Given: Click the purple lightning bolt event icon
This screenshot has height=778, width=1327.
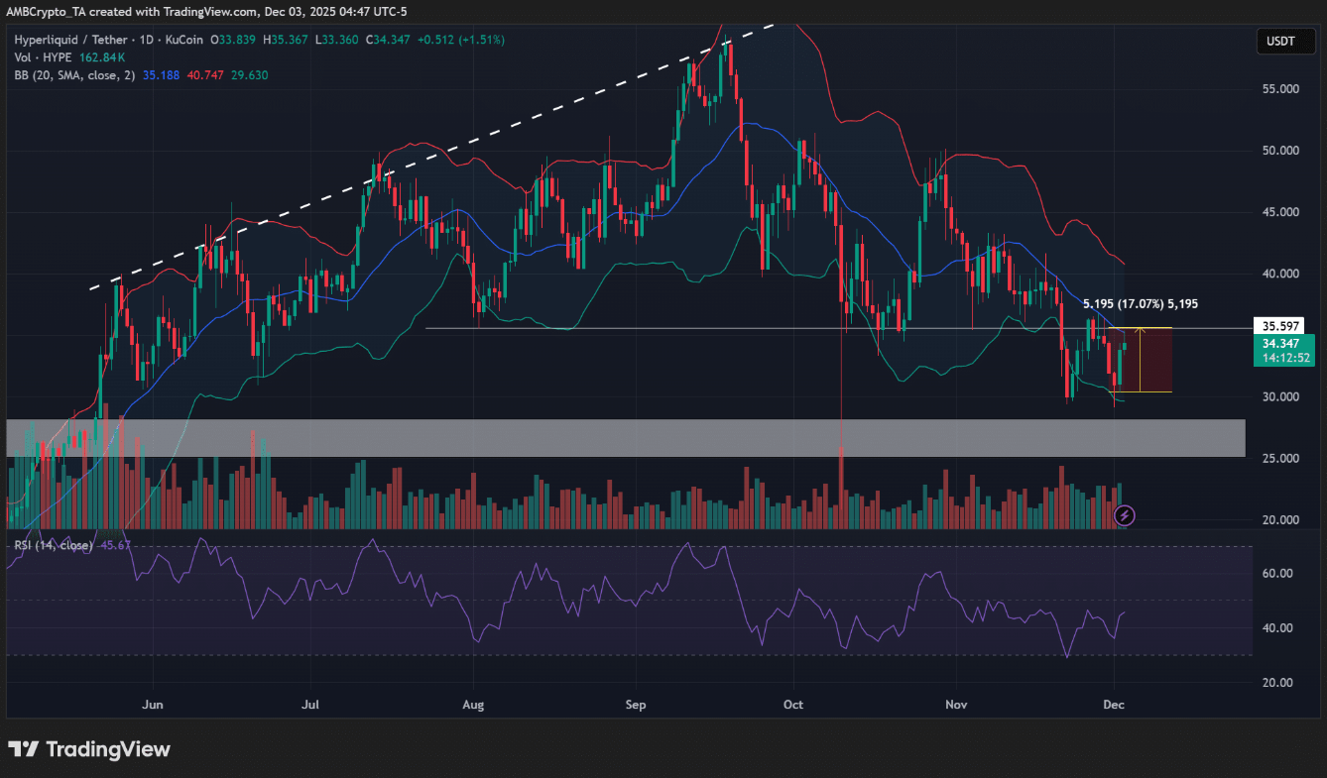Looking at the screenshot, I should pos(1125,514).
